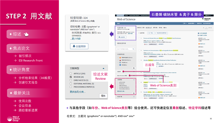This screenshot has width=219, height=123.
Task: Switch to InCites tab in top bar
Action: [x=126, y=15]
